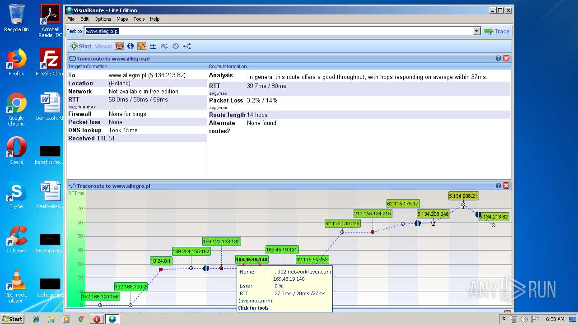The image size is (578, 325).
Task: Click the 'Route length 14 hops' row
Action: pyautogui.click(x=359, y=115)
